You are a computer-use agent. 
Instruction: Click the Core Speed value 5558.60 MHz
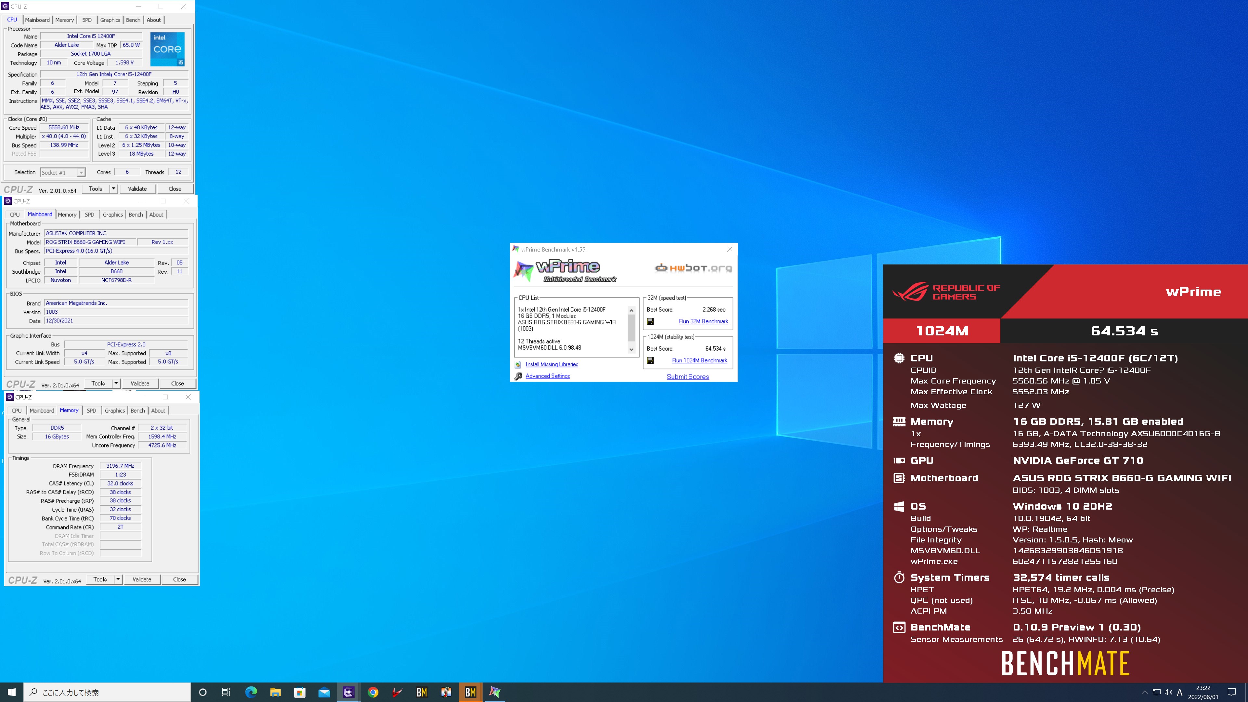pos(64,127)
